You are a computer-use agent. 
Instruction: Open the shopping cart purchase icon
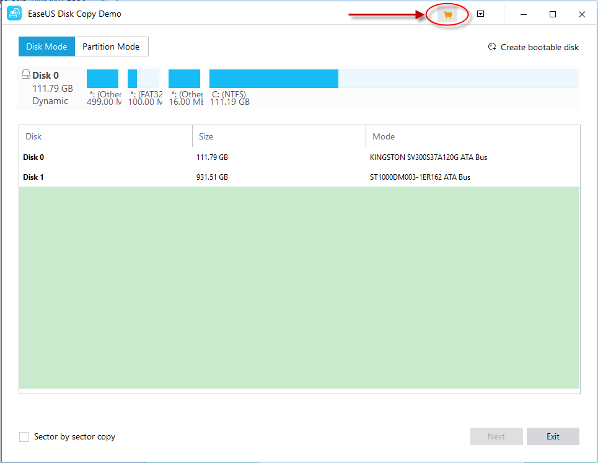[x=447, y=15]
